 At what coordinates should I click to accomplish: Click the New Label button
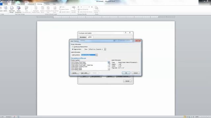(x=85, y=73)
